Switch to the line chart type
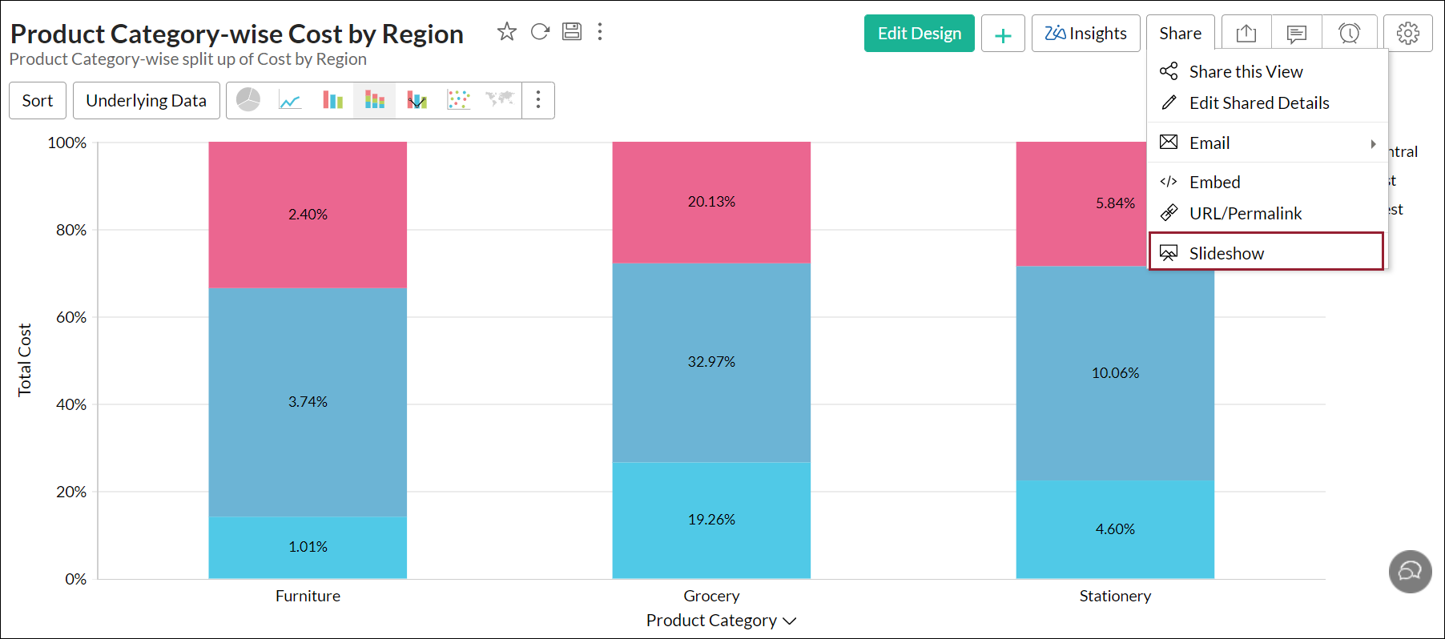1445x639 pixels. click(x=290, y=100)
